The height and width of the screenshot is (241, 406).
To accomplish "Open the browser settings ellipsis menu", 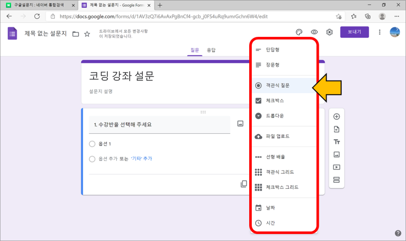I will coord(397,16).
